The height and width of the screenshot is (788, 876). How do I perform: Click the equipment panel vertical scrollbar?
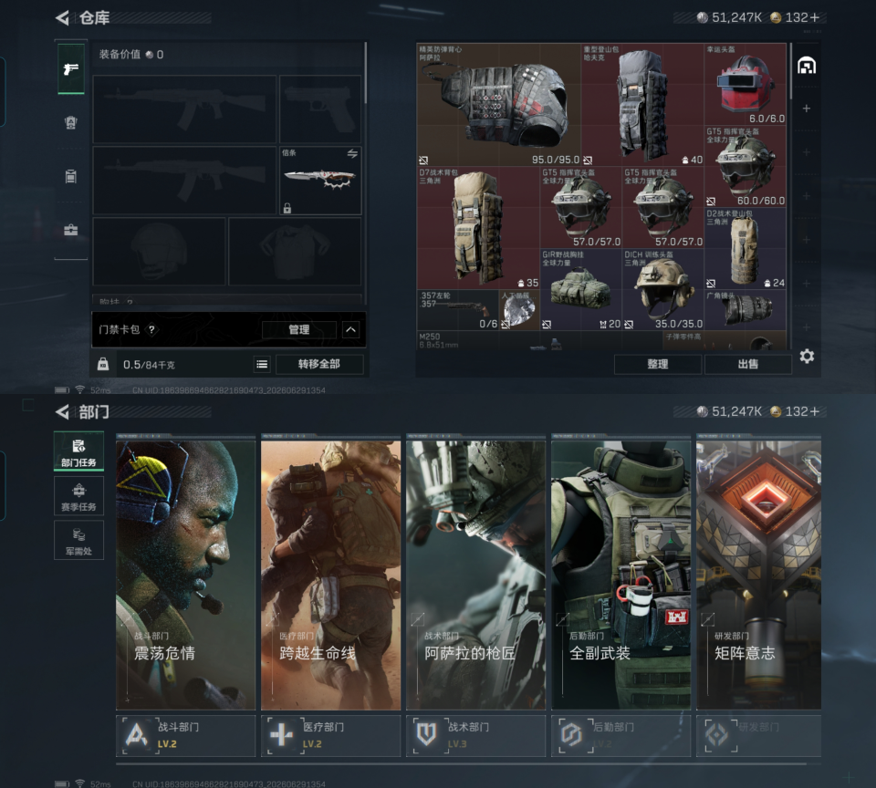tap(365, 73)
